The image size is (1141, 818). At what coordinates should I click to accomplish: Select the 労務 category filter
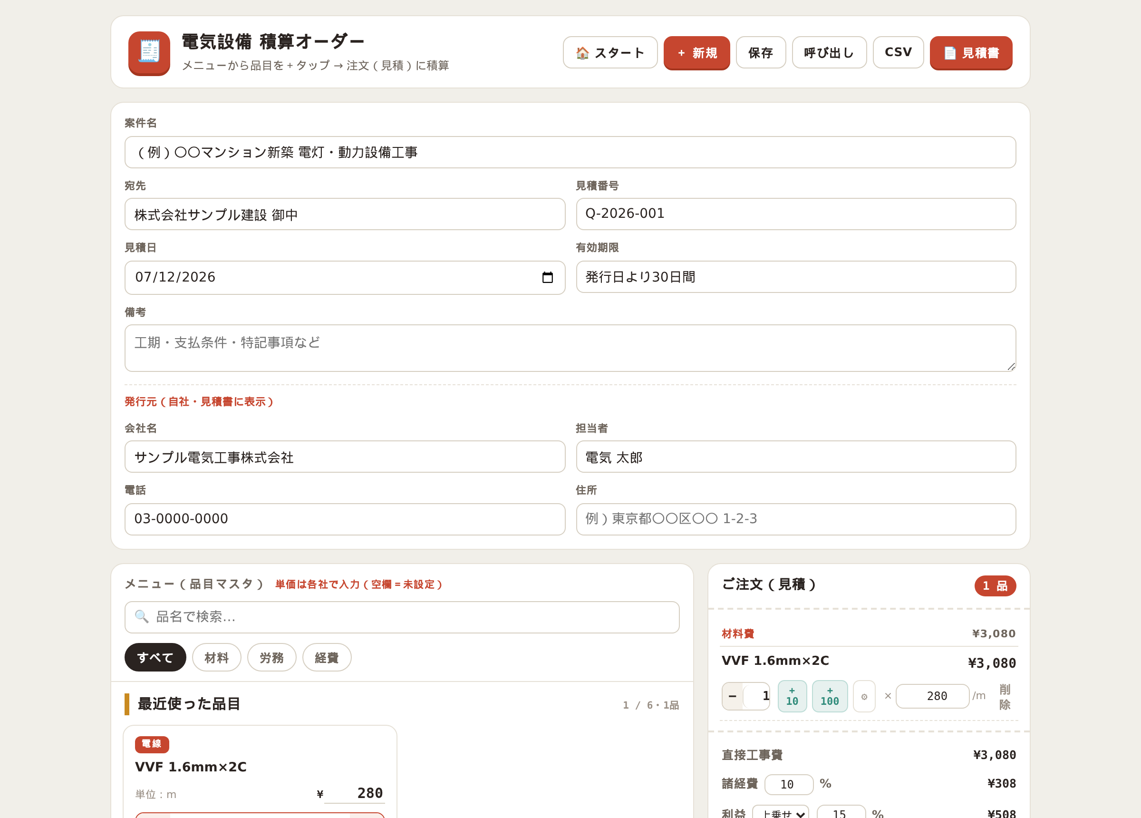click(x=271, y=657)
